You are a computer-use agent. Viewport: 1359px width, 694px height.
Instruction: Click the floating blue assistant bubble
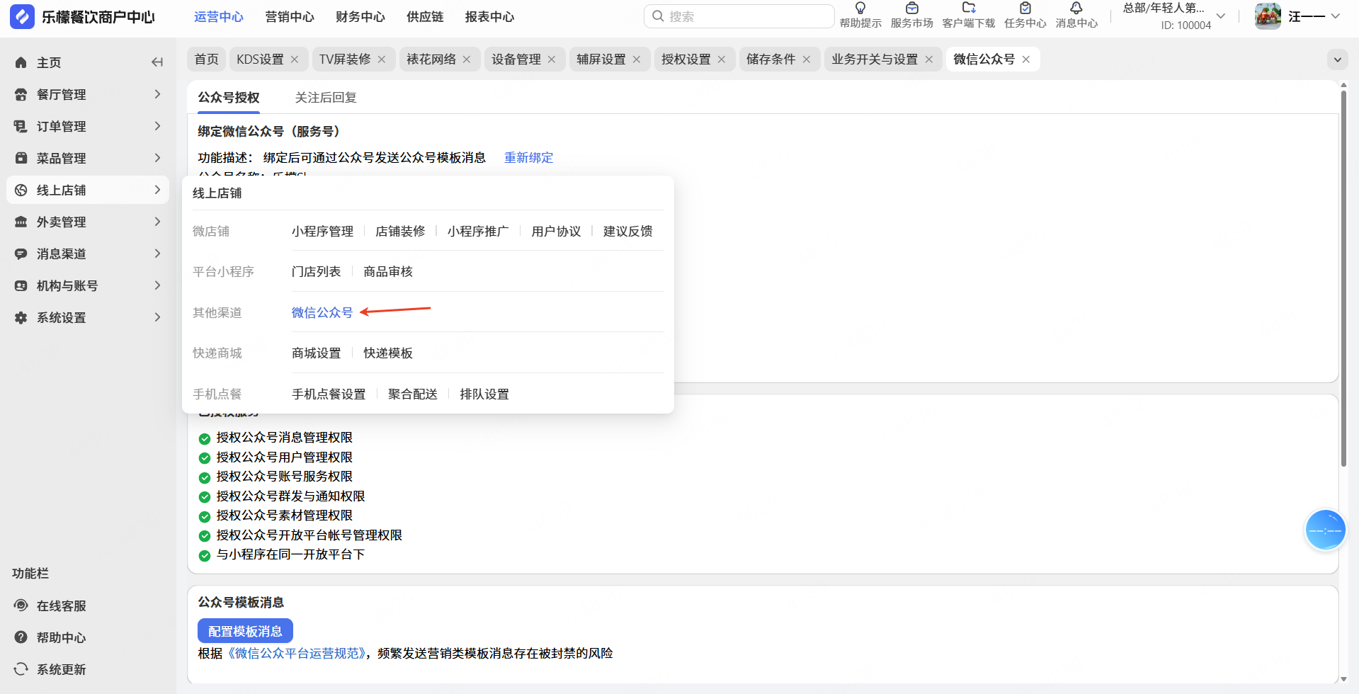tap(1325, 530)
